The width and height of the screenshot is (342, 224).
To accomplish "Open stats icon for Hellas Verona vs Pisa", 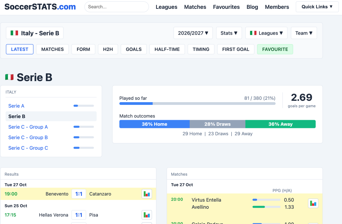I will pyautogui.click(x=147, y=215).
